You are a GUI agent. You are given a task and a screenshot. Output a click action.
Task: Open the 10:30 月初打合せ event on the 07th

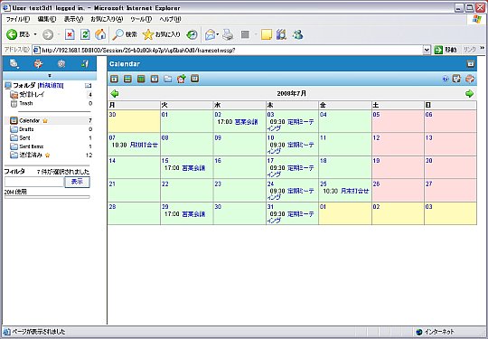[x=135, y=145]
